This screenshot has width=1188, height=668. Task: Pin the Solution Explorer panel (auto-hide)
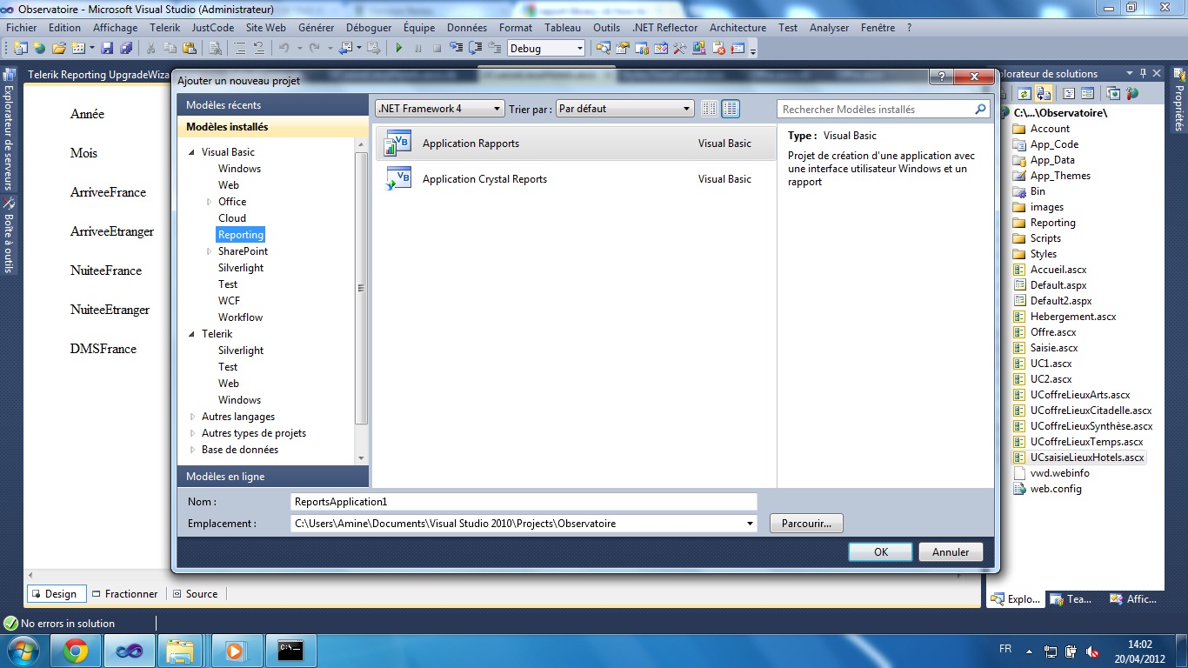[1143, 74]
